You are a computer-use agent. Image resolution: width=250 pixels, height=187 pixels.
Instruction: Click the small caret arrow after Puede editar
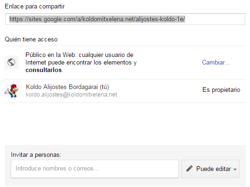point(235,170)
